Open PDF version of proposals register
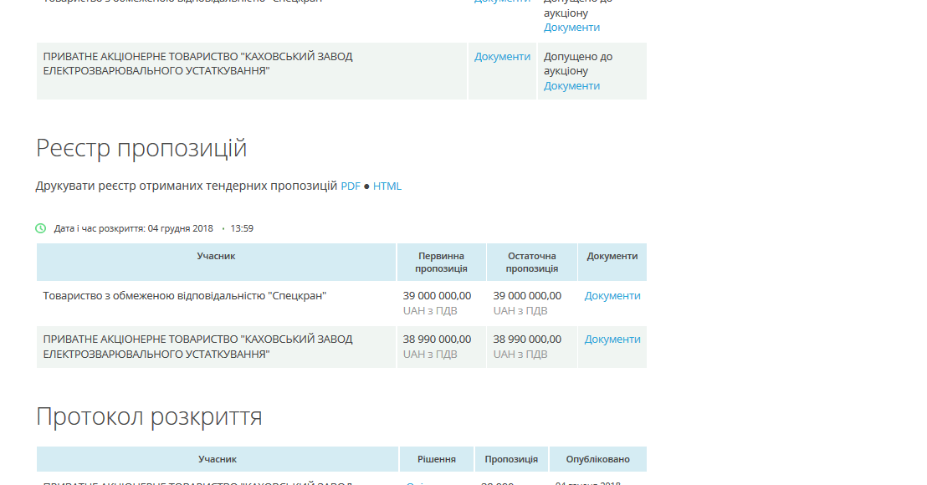927x485 pixels. point(351,186)
